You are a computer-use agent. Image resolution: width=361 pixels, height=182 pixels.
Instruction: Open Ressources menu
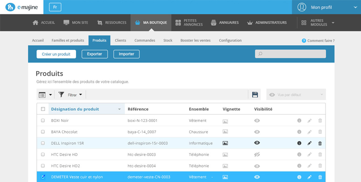[x=112, y=22]
